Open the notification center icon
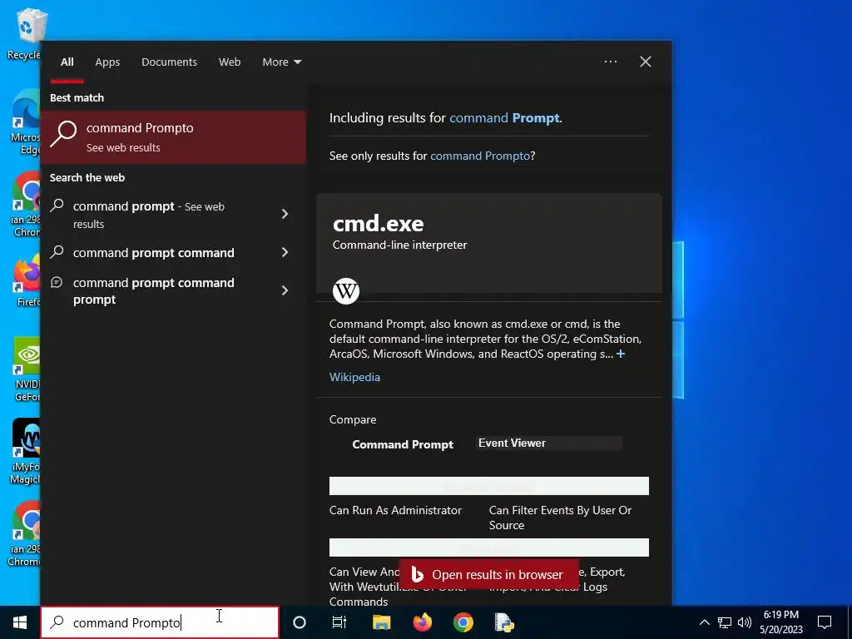 coord(825,622)
